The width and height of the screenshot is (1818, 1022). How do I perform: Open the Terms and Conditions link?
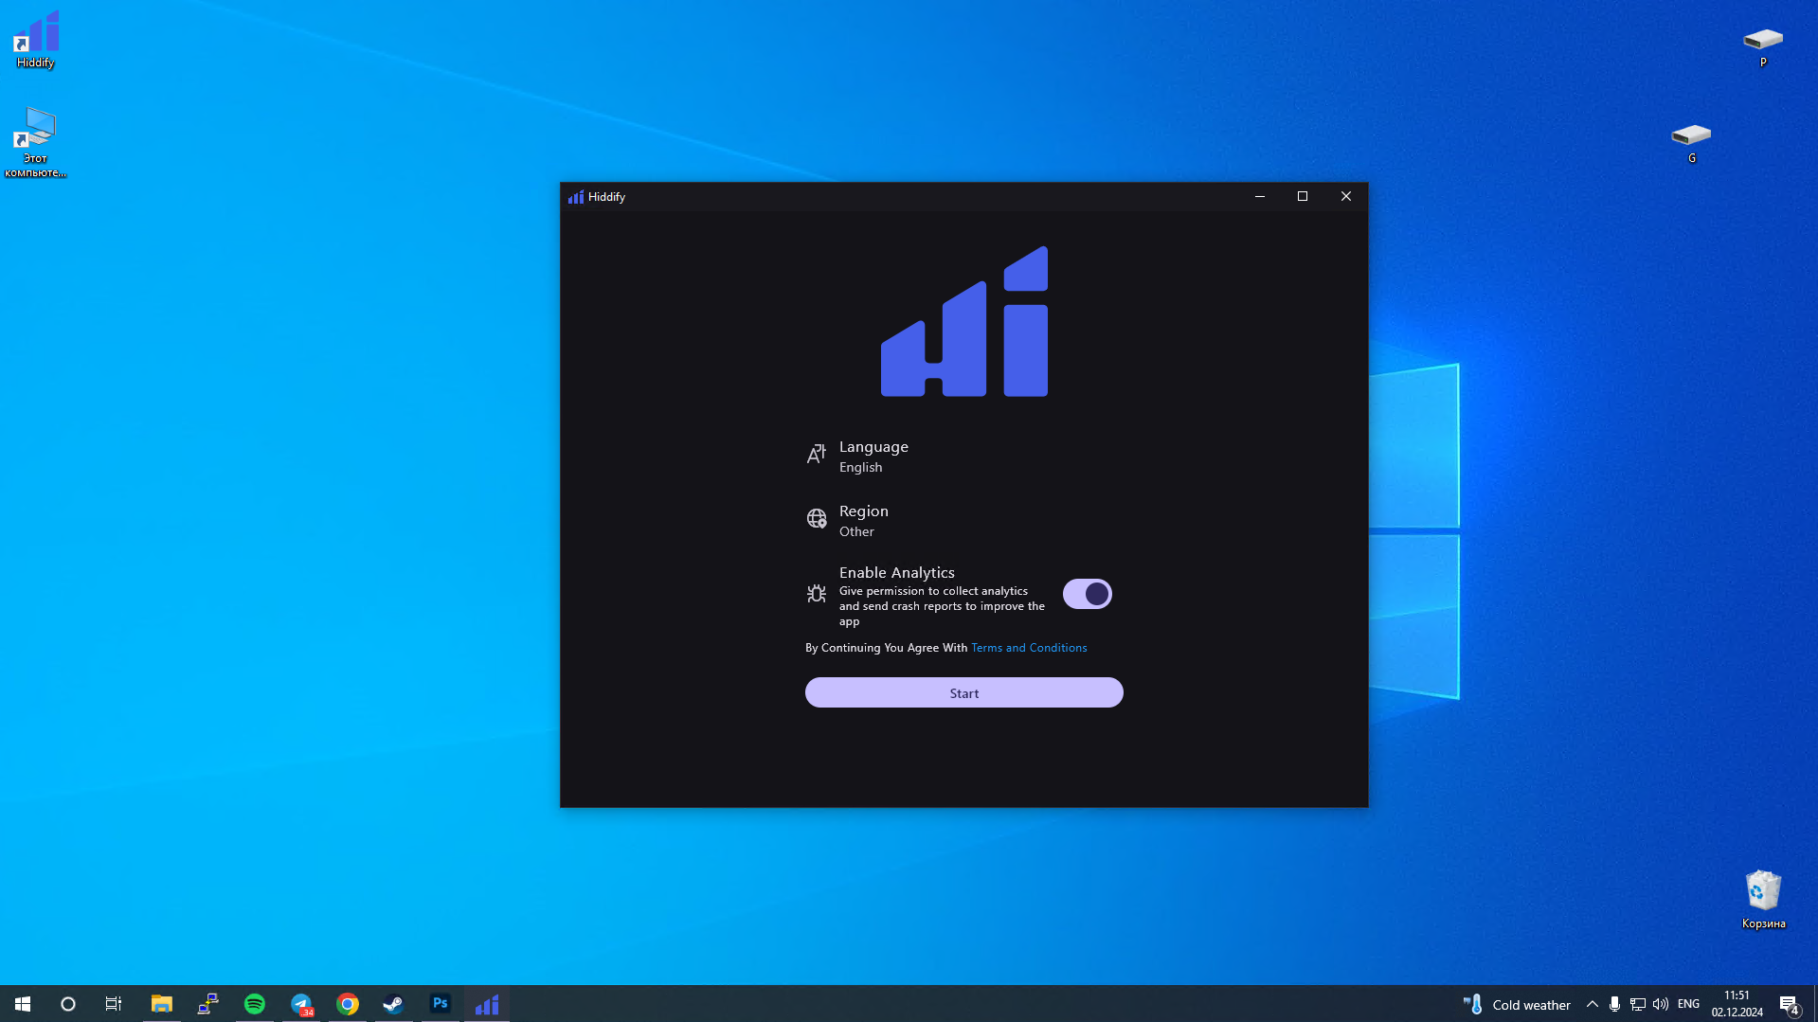coord(1029,648)
